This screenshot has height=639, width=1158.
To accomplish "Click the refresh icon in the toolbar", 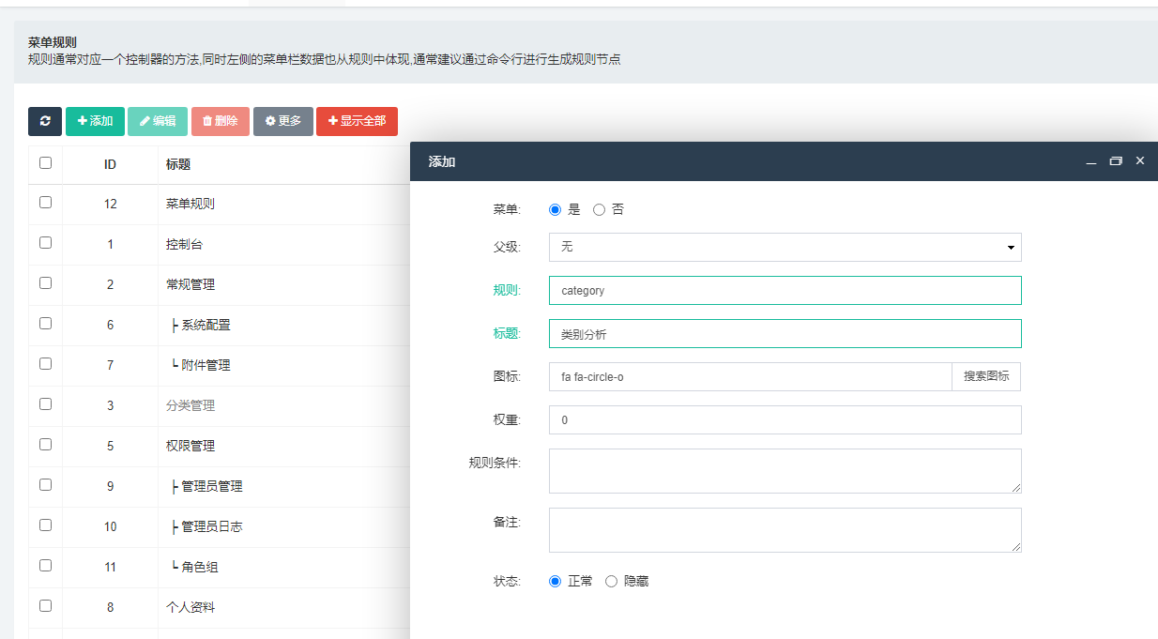I will click(x=44, y=121).
